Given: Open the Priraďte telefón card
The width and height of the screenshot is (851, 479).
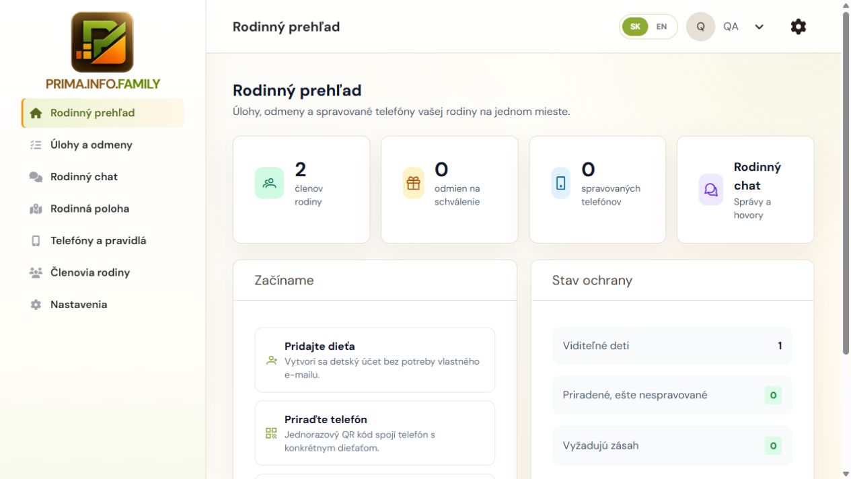Looking at the screenshot, I should pos(375,433).
